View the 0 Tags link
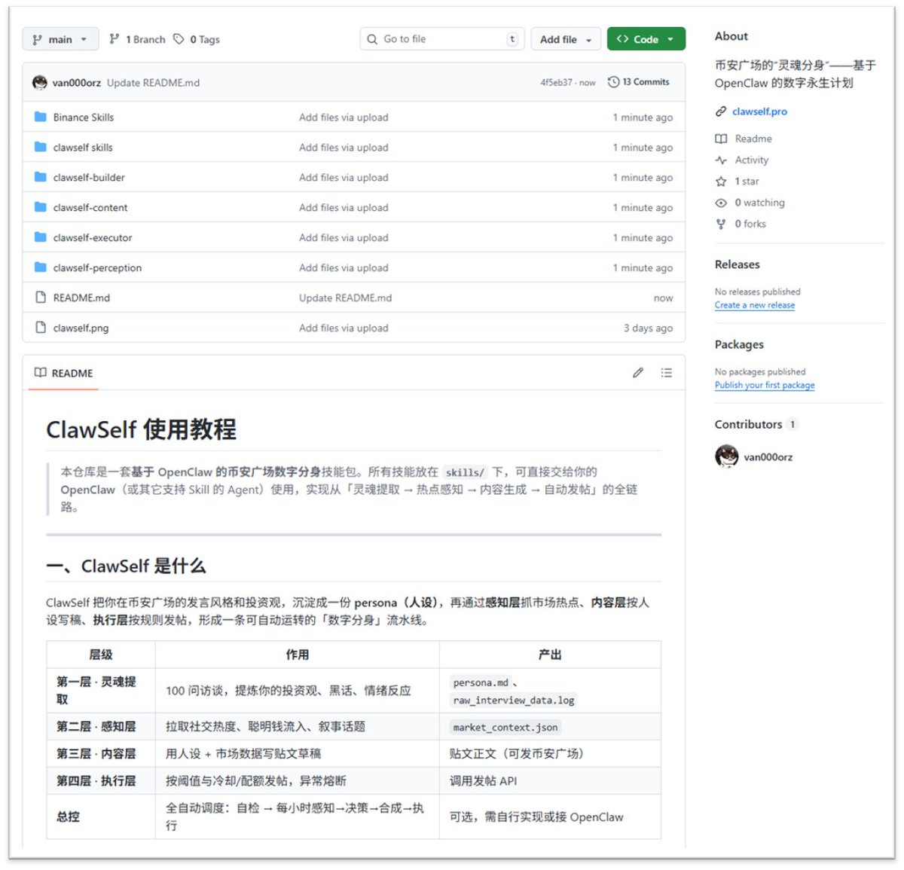Viewport: 904px width, 870px height. [197, 39]
